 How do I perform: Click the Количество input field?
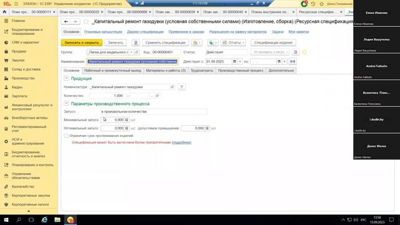107,96
